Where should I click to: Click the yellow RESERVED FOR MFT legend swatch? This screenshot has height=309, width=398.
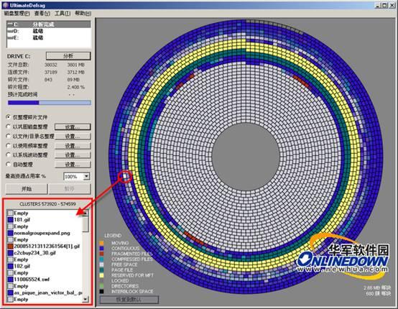coord(101,275)
